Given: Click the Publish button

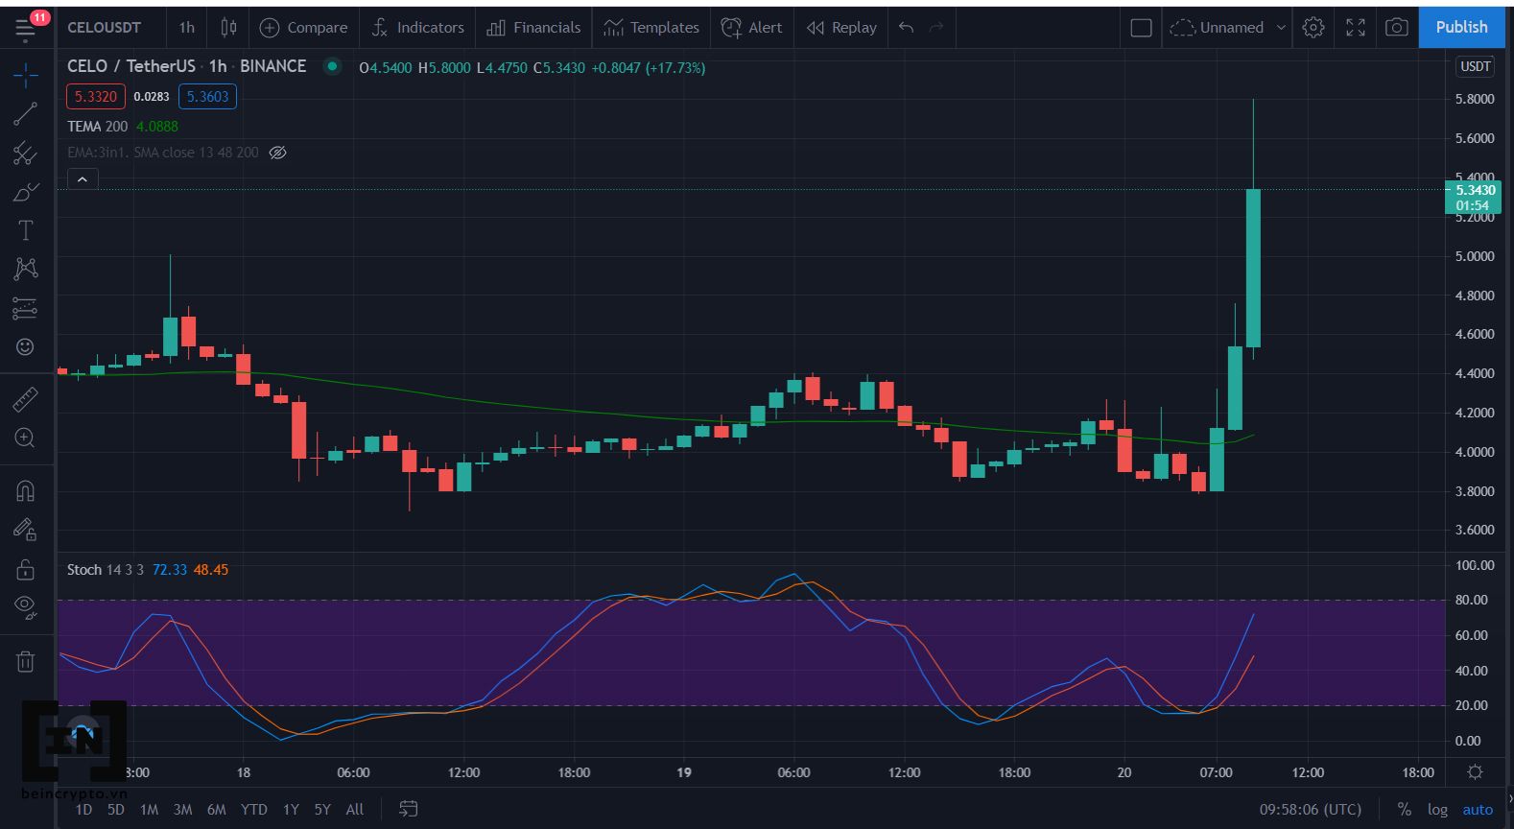Looking at the screenshot, I should [1460, 28].
